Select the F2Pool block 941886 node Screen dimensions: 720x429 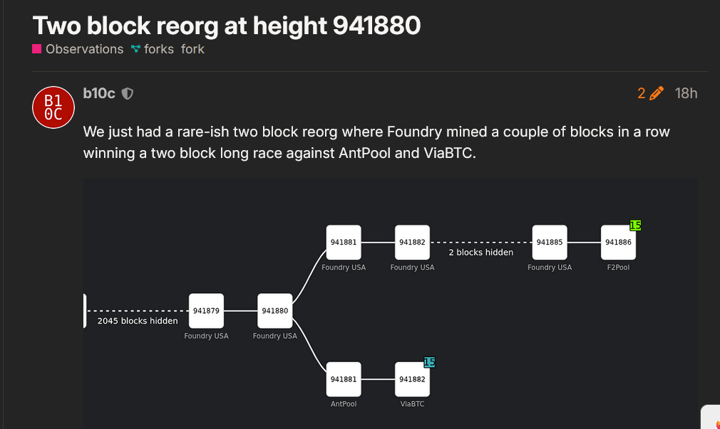618,243
